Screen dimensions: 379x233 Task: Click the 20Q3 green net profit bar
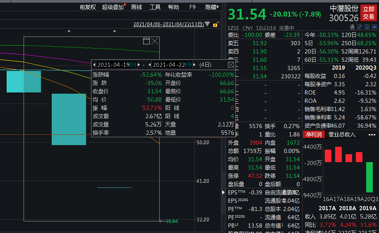pos(369,177)
